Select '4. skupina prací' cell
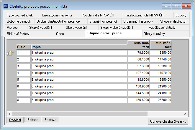The height and width of the screenshot is (130, 195). click(x=79, y=73)
